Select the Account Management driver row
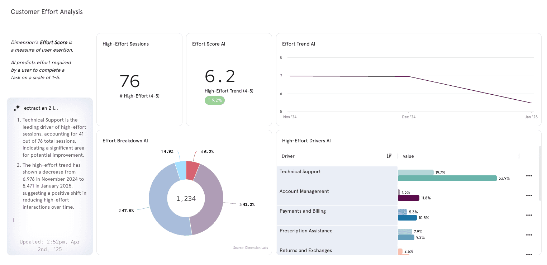This screenshot has width=547, height=265. [x=337, y=195]
